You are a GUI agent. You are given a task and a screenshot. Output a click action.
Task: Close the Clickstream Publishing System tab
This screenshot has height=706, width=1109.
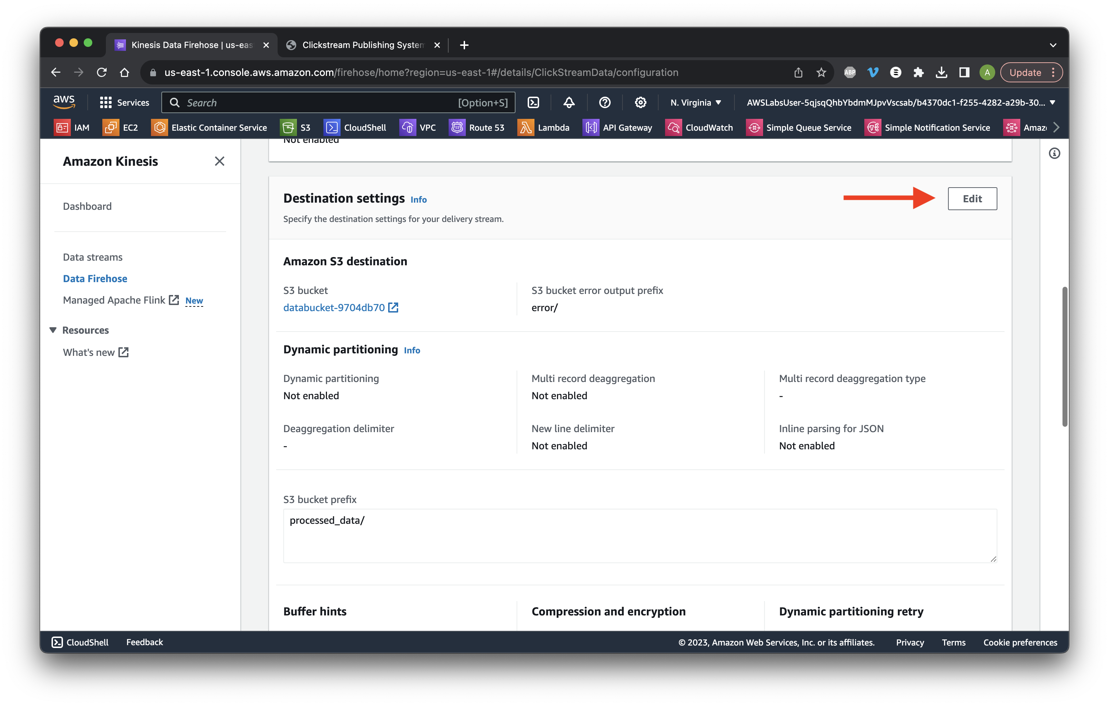pos(437,45)
